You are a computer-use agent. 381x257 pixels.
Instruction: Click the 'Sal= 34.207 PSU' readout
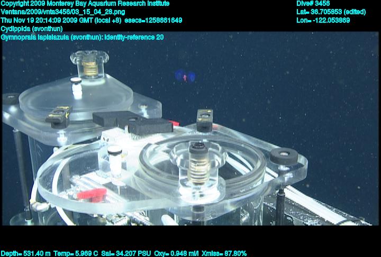pyautogui.click(x=126, y=254)
